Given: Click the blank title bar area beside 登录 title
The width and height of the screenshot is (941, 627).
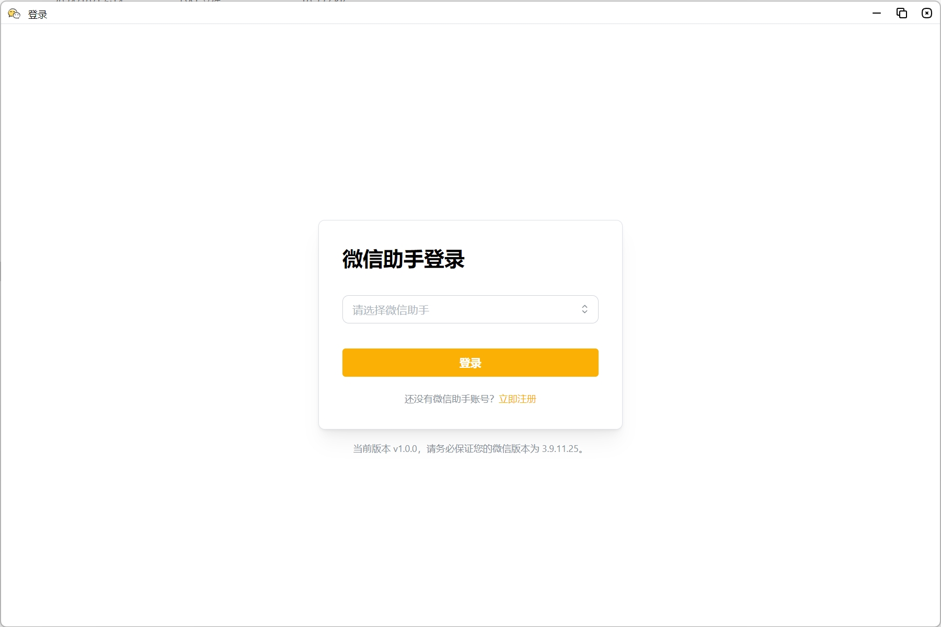Looking at the screenshot, I should (444, 14).
